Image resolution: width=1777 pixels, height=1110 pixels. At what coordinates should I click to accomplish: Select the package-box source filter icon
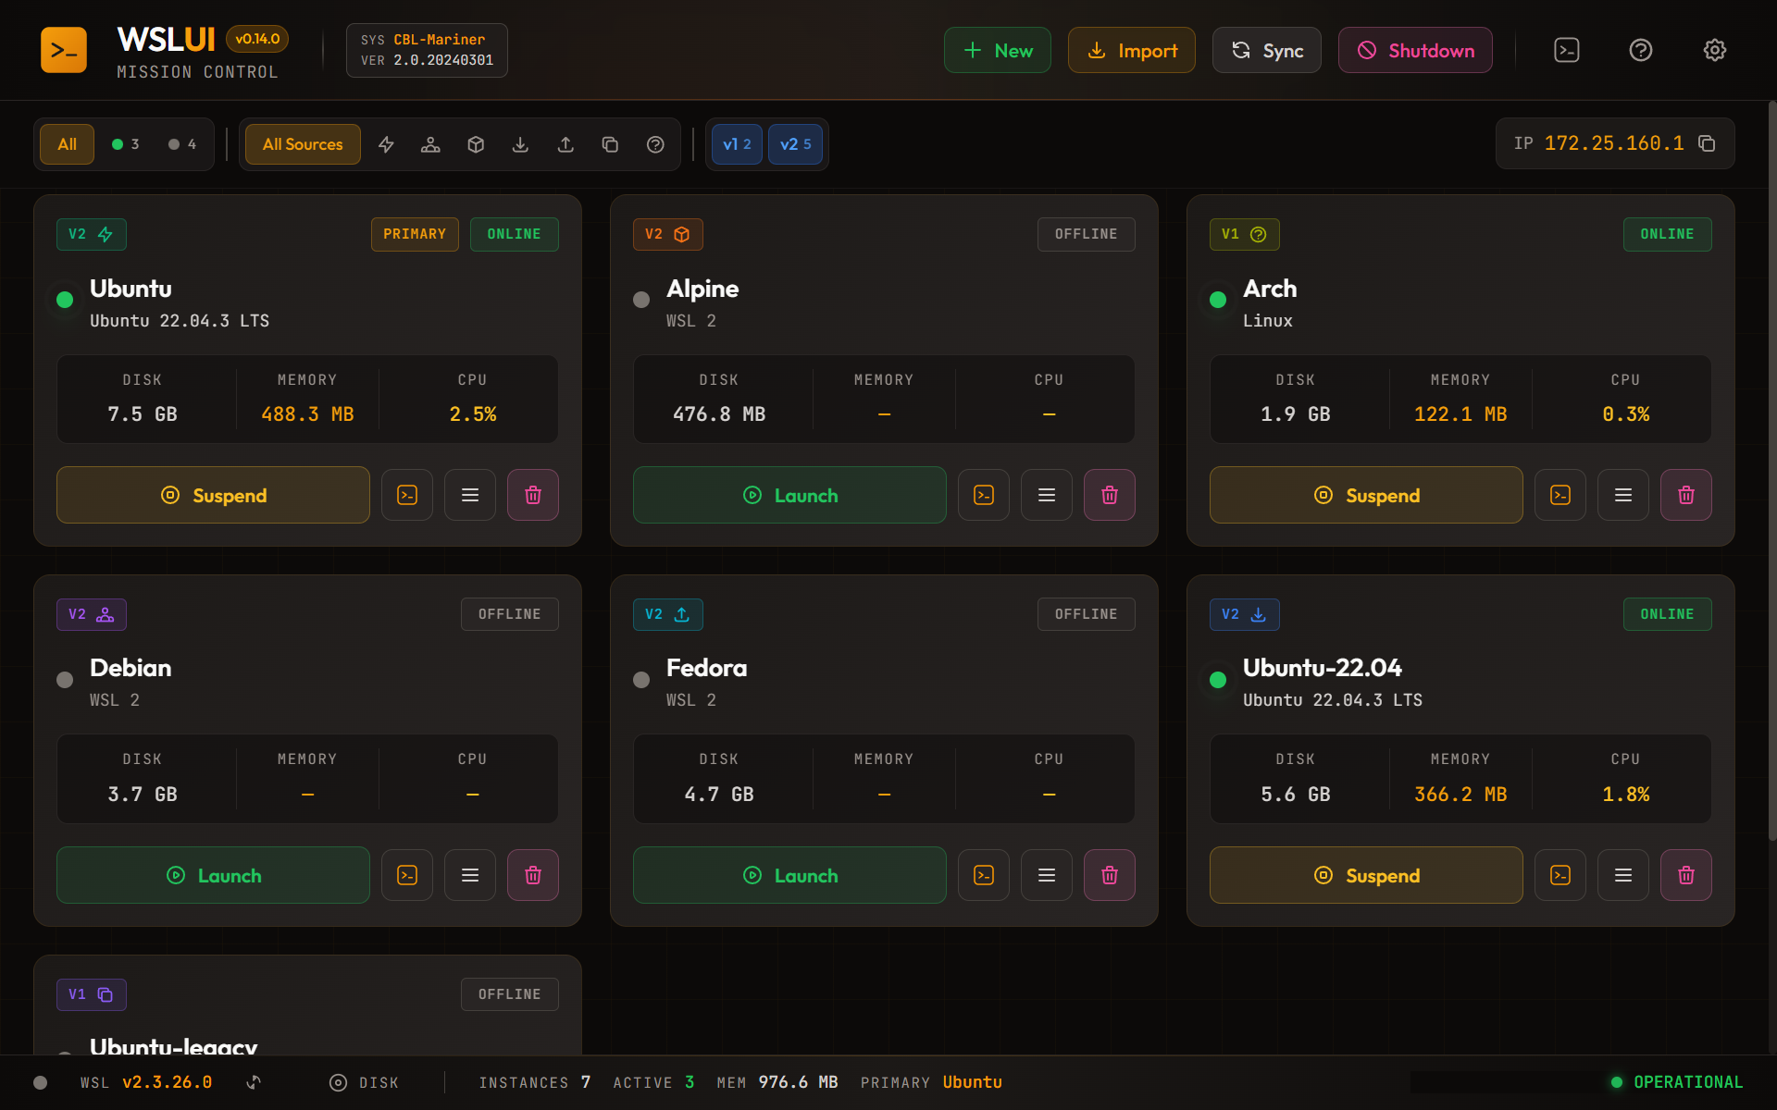(476, 144)
